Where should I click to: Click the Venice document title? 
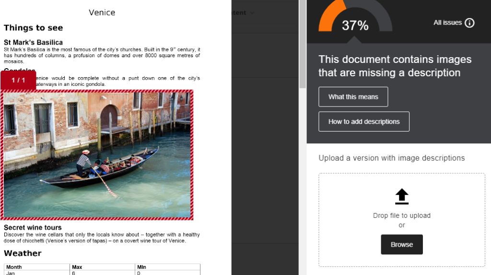(x=102, y=12)
